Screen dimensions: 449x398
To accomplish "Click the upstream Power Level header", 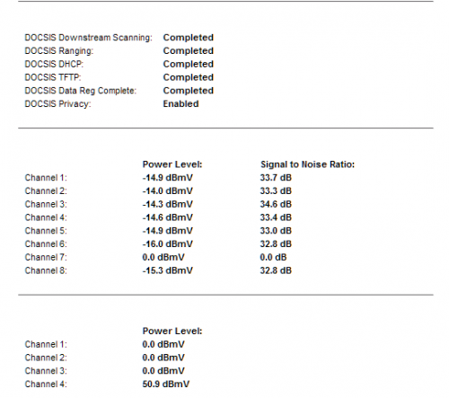I will (x=172, y=332).
